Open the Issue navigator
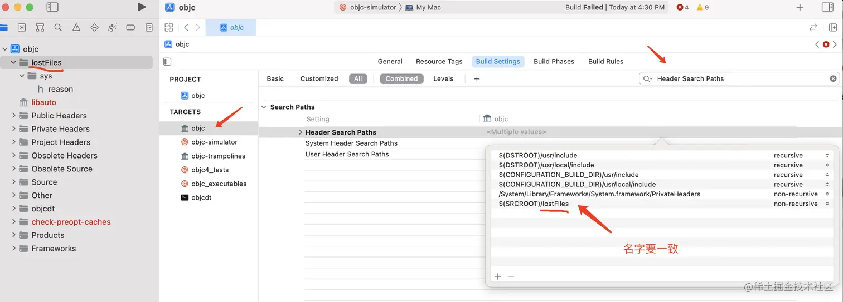Image resolution: width=843 pixels, height=302 pixels. (76, 27)
